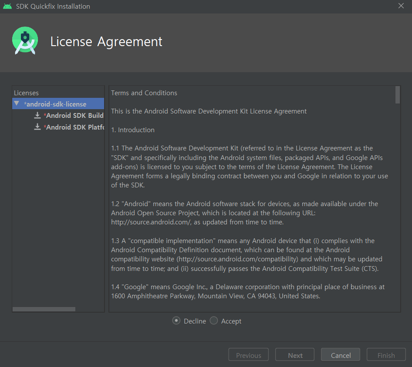Click download icon beside Android SDK Build
The height and width of the screenshot is (367, 412).
(x=37, y=115)
